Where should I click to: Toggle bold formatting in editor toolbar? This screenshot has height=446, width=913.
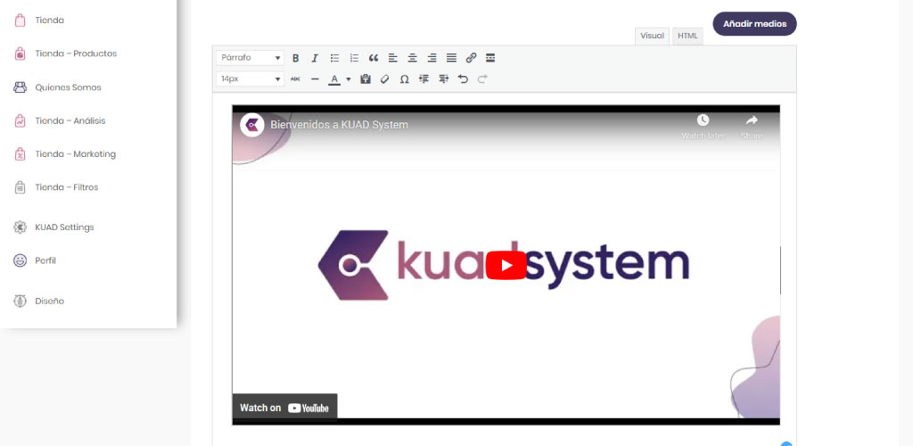point(296,58)
